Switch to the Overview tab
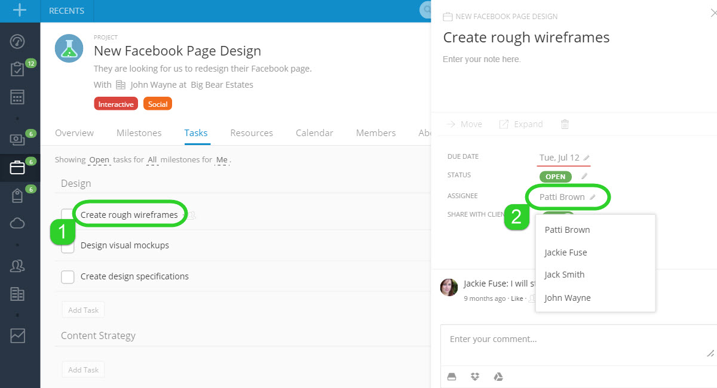The height and width of the screenshot is (388, 717). click(x=74, y=133)
